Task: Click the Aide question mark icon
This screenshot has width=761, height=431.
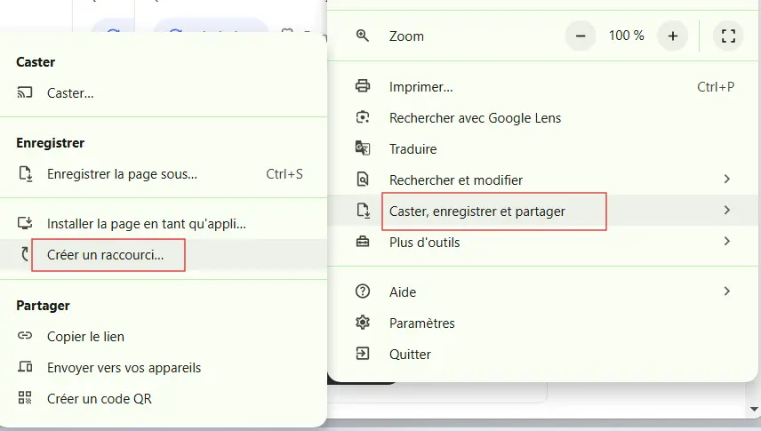Action: [363, 291]
